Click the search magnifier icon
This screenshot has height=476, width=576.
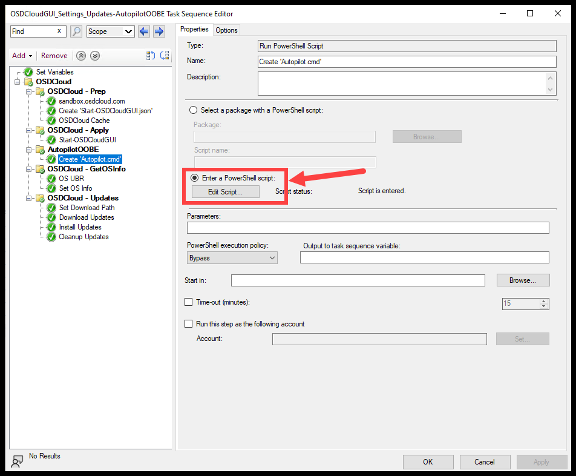pyautogui.click(x=76, y=31)
